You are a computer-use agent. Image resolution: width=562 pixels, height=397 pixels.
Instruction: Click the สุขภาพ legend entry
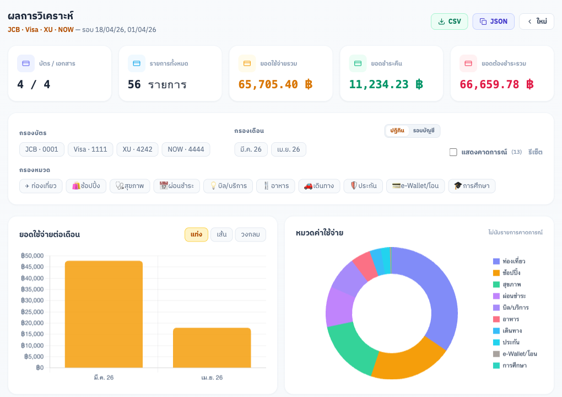point(507,285)
